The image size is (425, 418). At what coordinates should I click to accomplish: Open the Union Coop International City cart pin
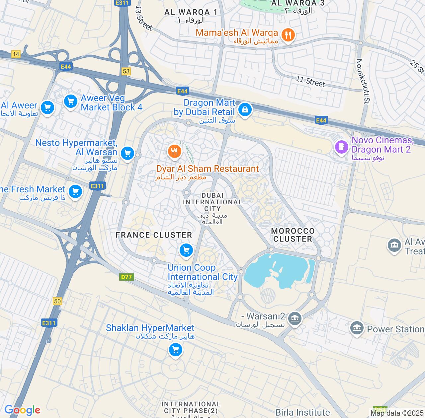[x=186, y=250]
